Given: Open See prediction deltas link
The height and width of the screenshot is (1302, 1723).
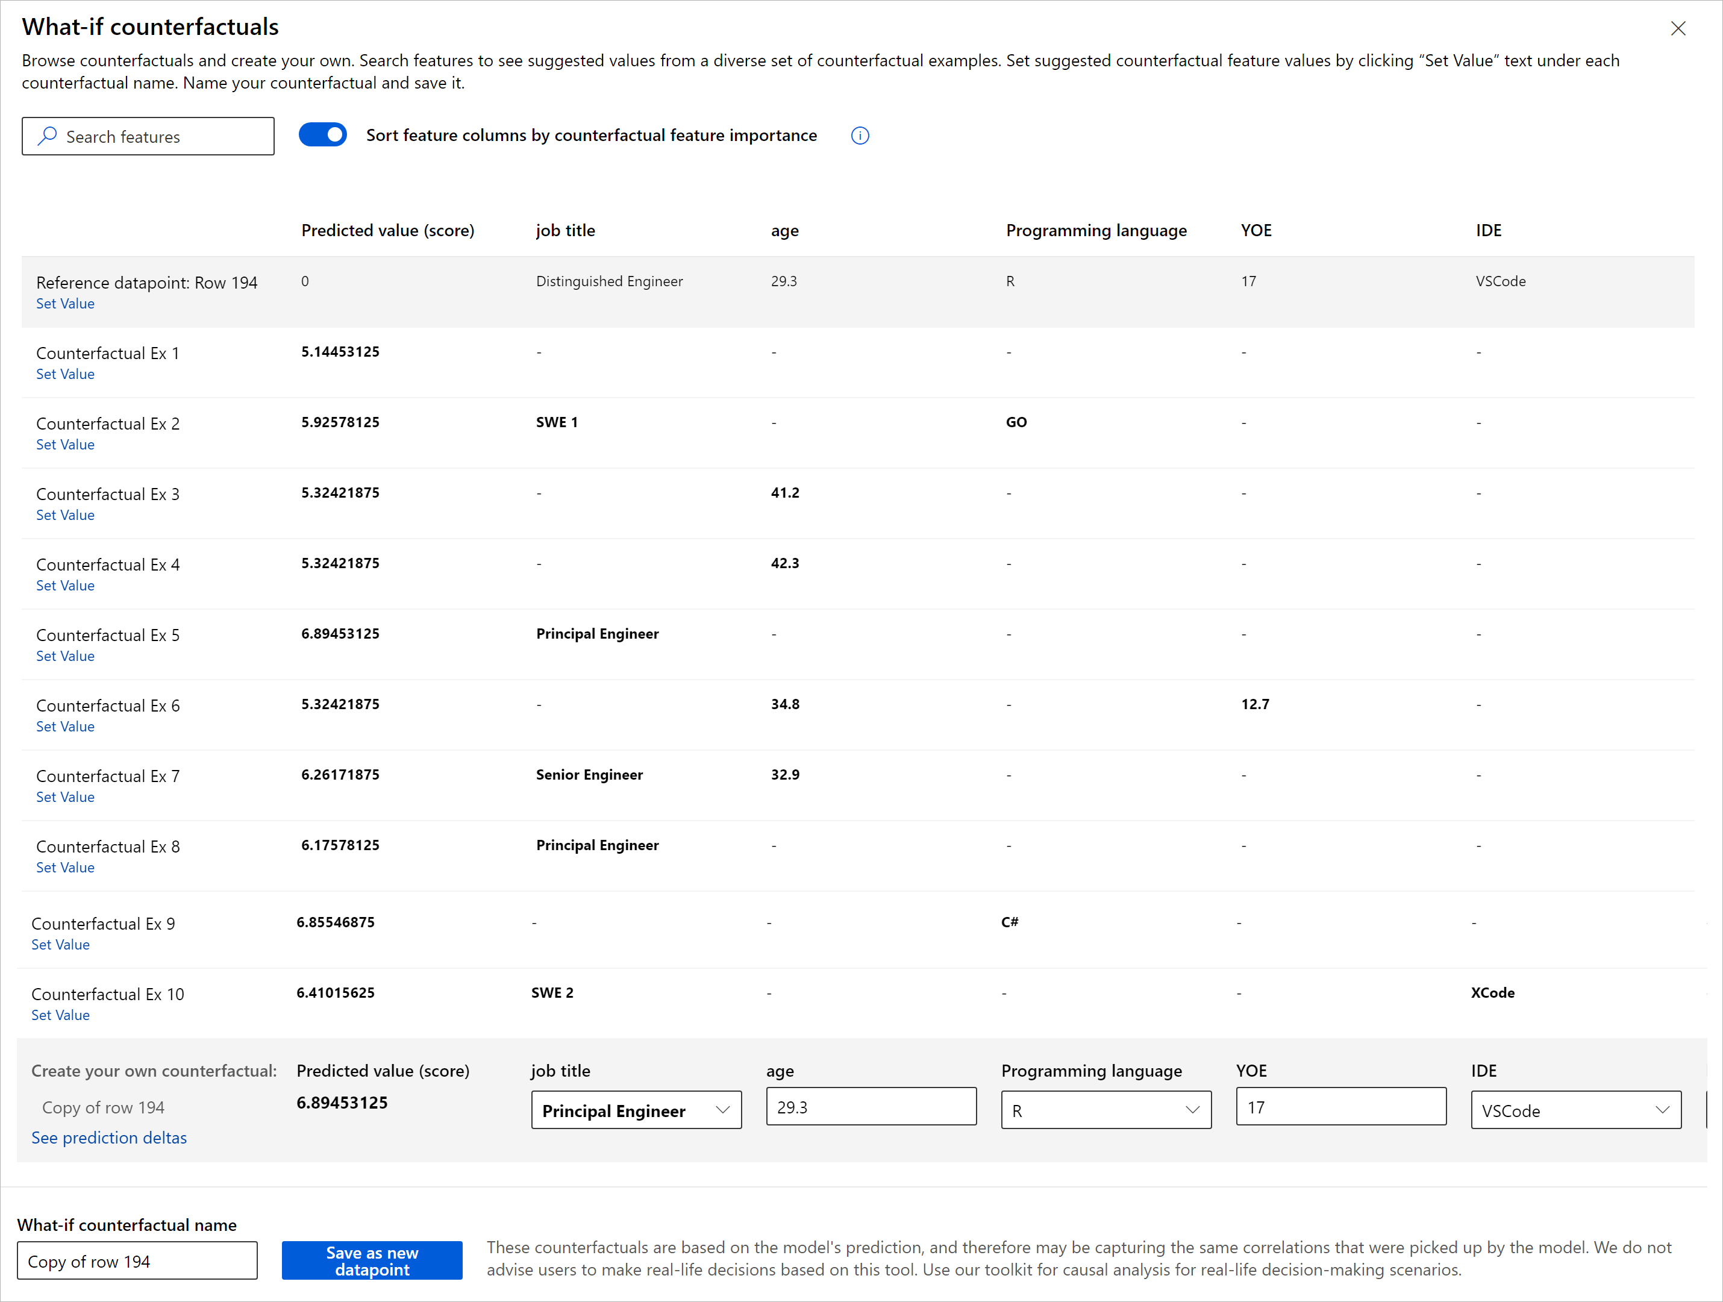Looking at the screenshot, I should coord(109,1138).
